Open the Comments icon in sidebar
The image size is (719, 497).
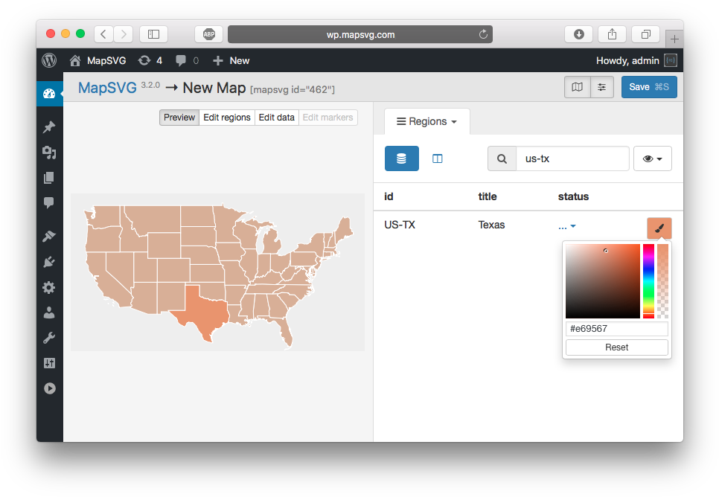(x=49, y=202)
